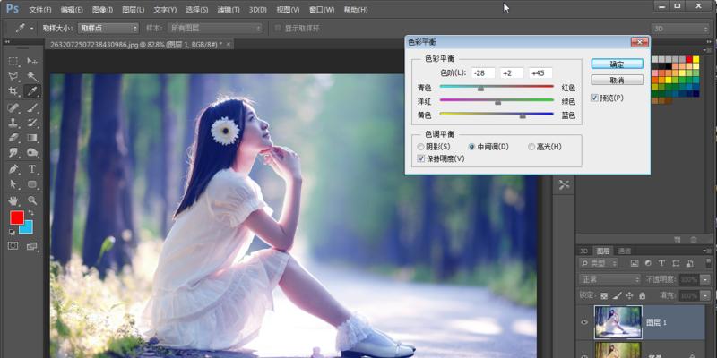Open the layer filter 类型 dropdown
Screen dimensions: 717x358
599,263
